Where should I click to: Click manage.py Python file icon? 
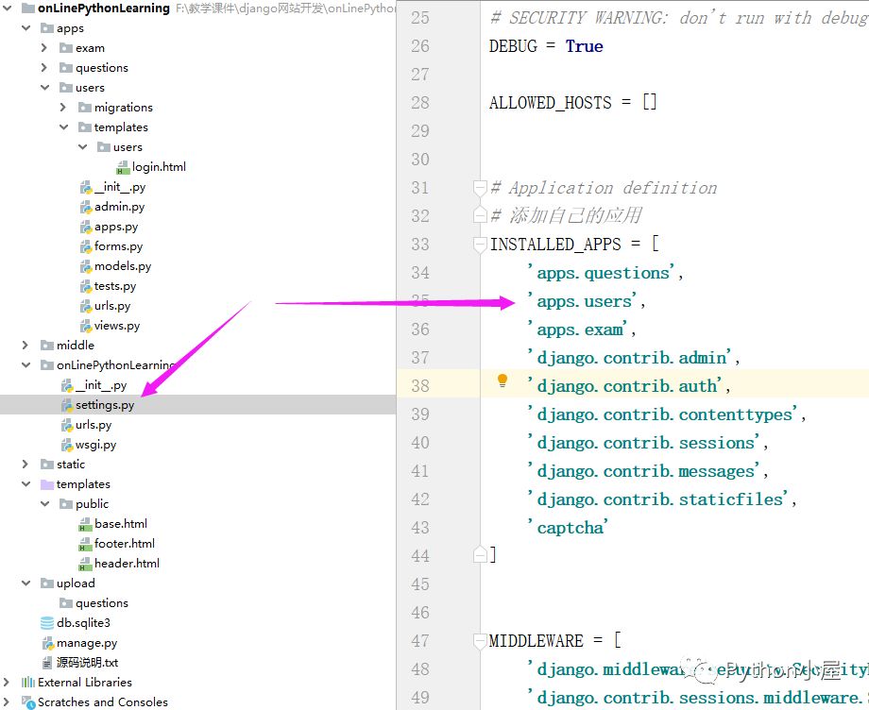(x=48, y=643)
